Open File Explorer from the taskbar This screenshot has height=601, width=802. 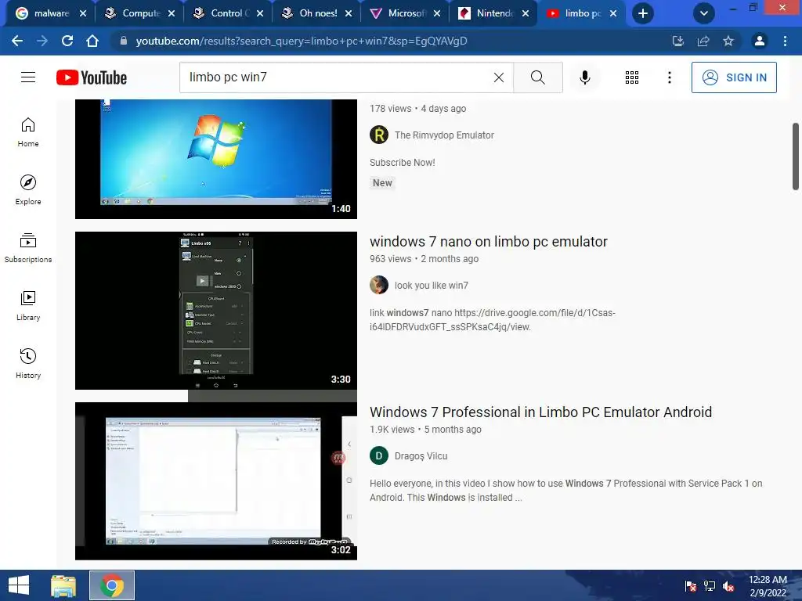click(63, 585)
